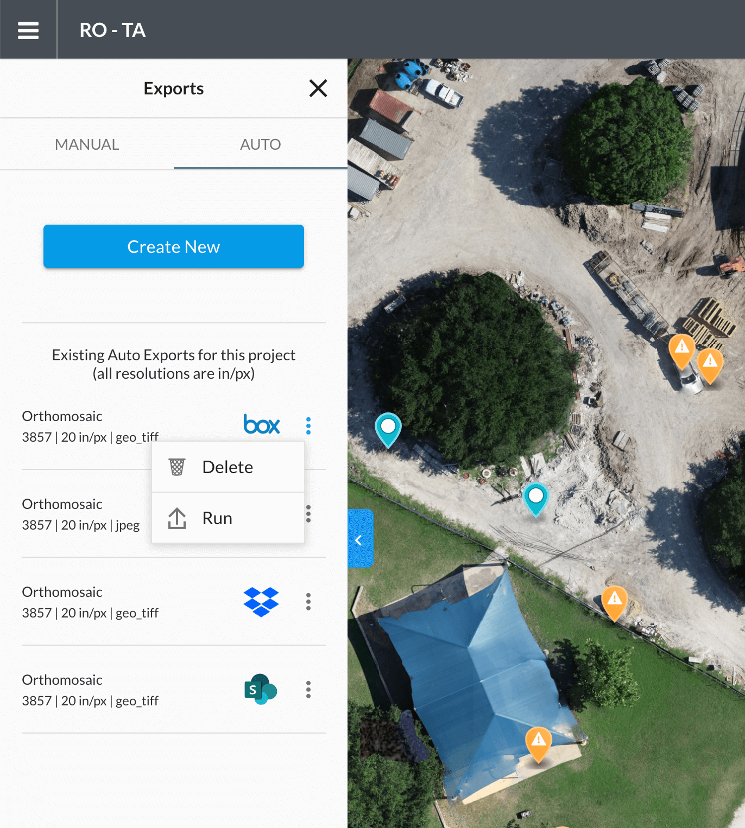
Task: Click left orange warning marker near pallets
Action: [x=682, y=351]
